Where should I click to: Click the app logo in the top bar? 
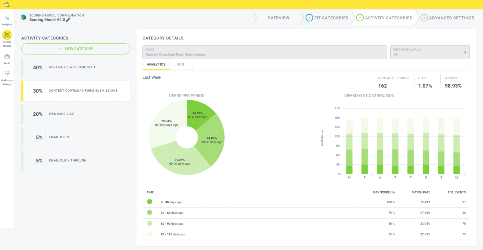(x=7, y=4)
